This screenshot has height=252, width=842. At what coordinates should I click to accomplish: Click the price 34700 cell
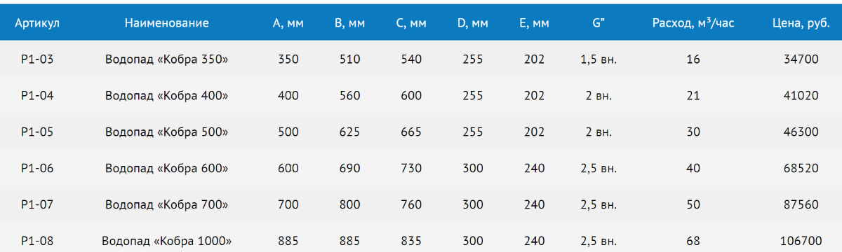pos(801,59)
